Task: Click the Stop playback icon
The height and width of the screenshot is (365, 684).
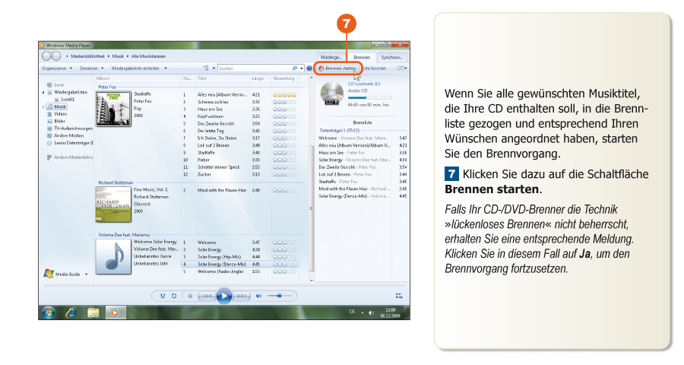Action: coord(189,296)
